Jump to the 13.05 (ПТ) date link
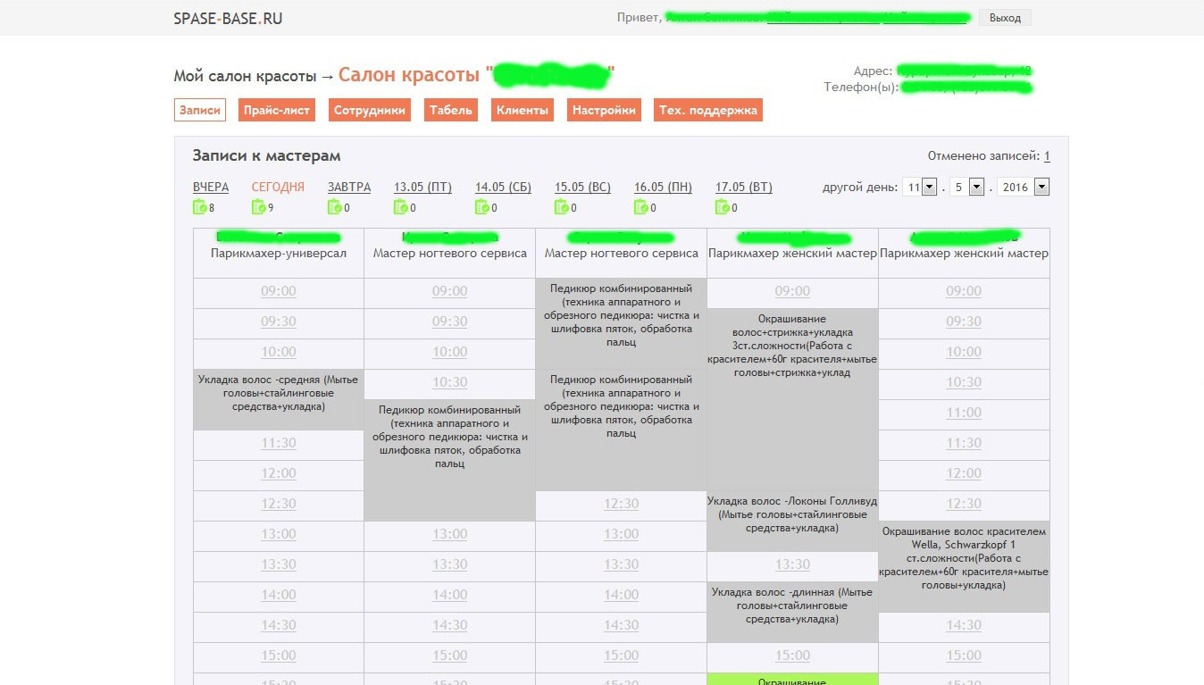Image resolution: width=1204 pixels, height=685 pixels. click(422, 188)
